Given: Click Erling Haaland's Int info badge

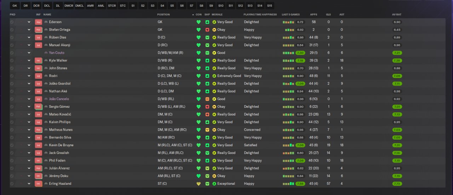Looking at the screenshot, I should [39, 184].
